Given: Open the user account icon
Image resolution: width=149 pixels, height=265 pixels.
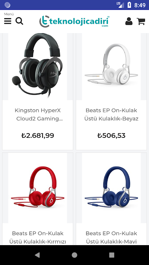Looking at the screenshot, I should (x=129, y=21).
